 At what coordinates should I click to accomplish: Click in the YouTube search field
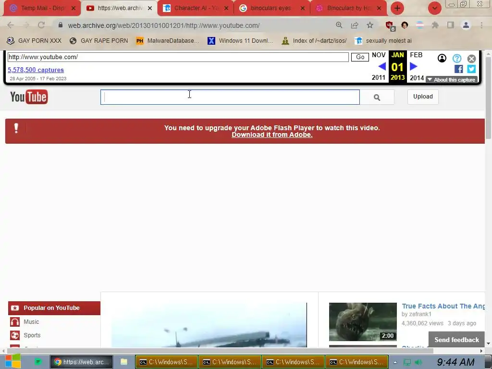(230, 97)
